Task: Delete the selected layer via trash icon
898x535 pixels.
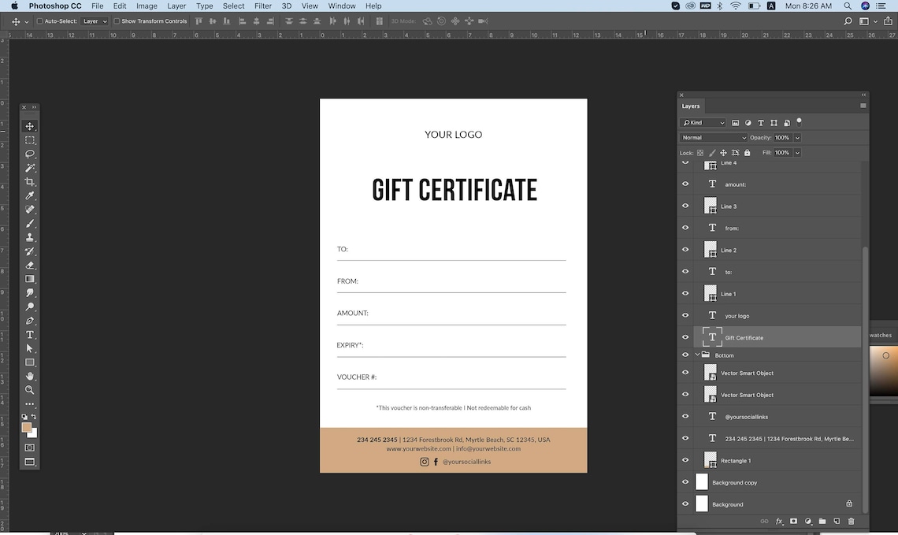Action: 851,521
